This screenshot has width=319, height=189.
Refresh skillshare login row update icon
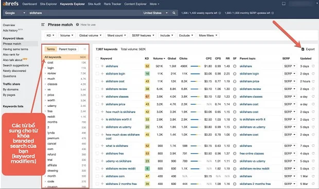[313, 73]
